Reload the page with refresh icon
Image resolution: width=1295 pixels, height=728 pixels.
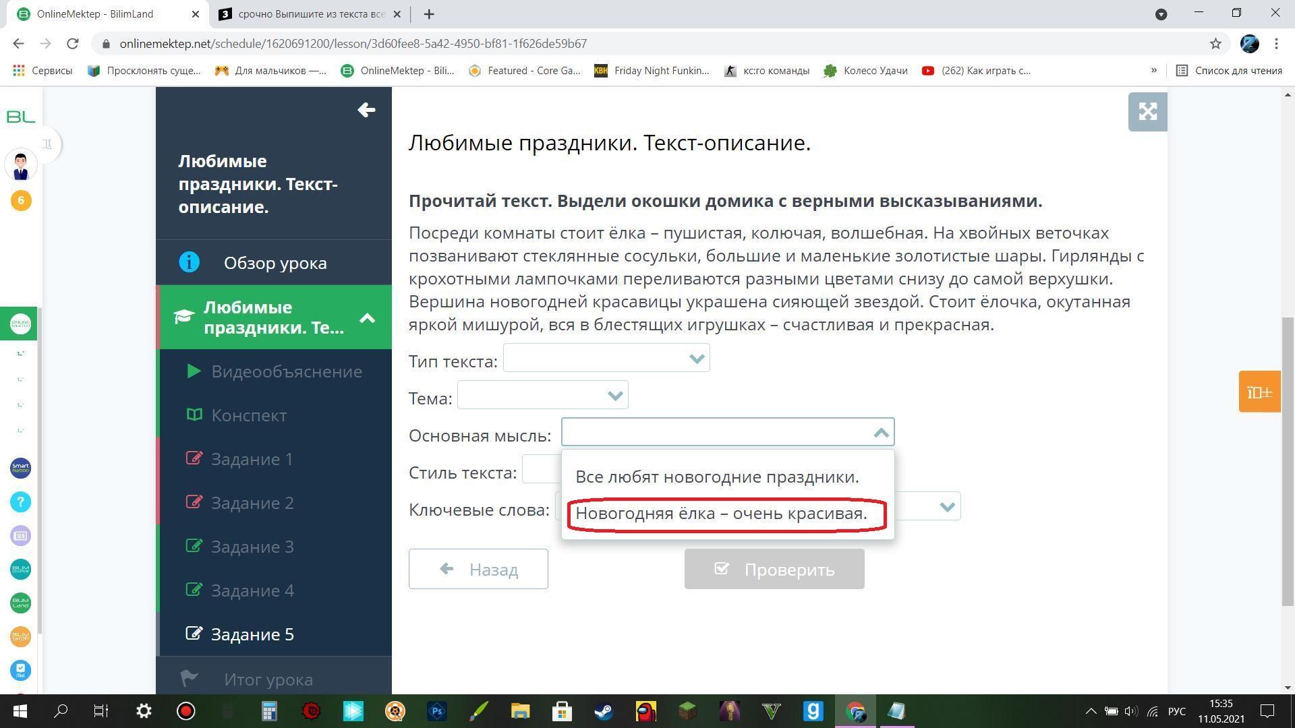coord(73,44)
